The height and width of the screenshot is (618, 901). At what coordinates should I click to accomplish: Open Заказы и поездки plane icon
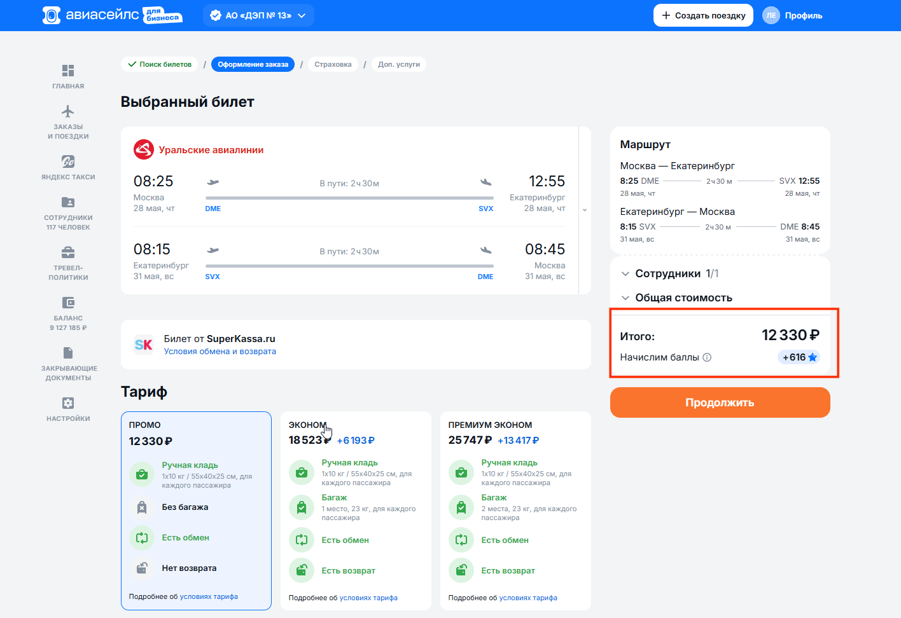(x=68, y=111)
